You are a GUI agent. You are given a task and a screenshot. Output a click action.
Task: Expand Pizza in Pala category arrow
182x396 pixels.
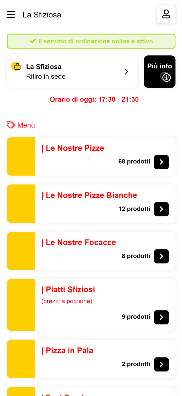[161, 365]
